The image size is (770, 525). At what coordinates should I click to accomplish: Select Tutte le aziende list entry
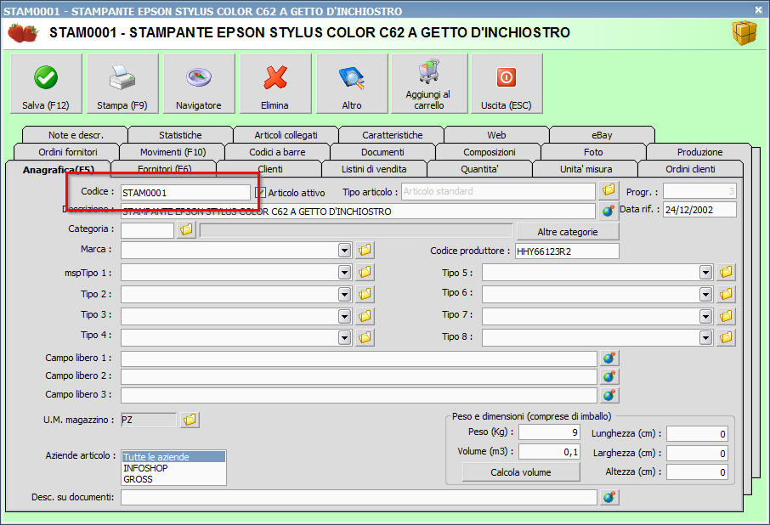tap(174, 457)
